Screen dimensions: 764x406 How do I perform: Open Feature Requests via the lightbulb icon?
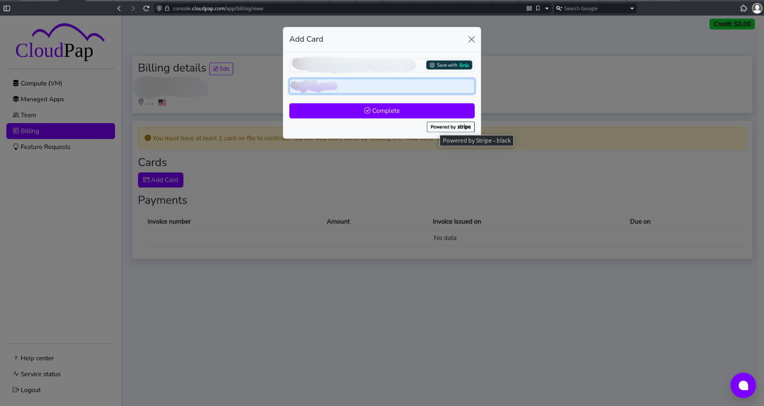pos(16,147)
